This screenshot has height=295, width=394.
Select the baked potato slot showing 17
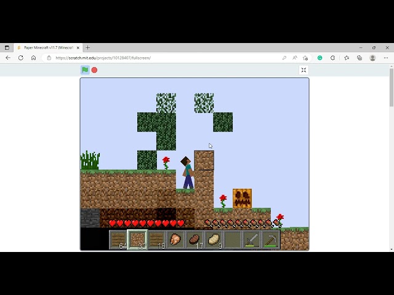tap(195, 240)
